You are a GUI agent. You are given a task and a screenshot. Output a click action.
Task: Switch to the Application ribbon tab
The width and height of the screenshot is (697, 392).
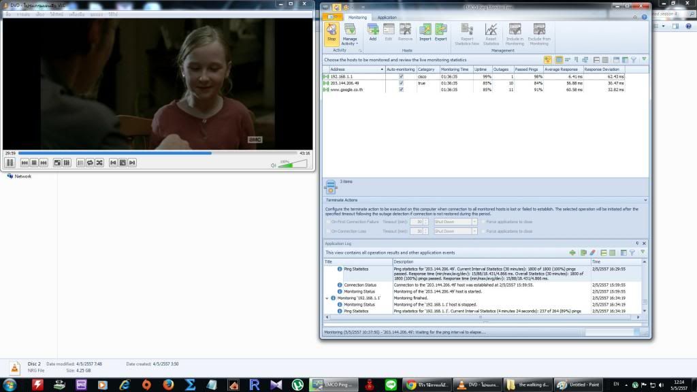click(387, 17)
